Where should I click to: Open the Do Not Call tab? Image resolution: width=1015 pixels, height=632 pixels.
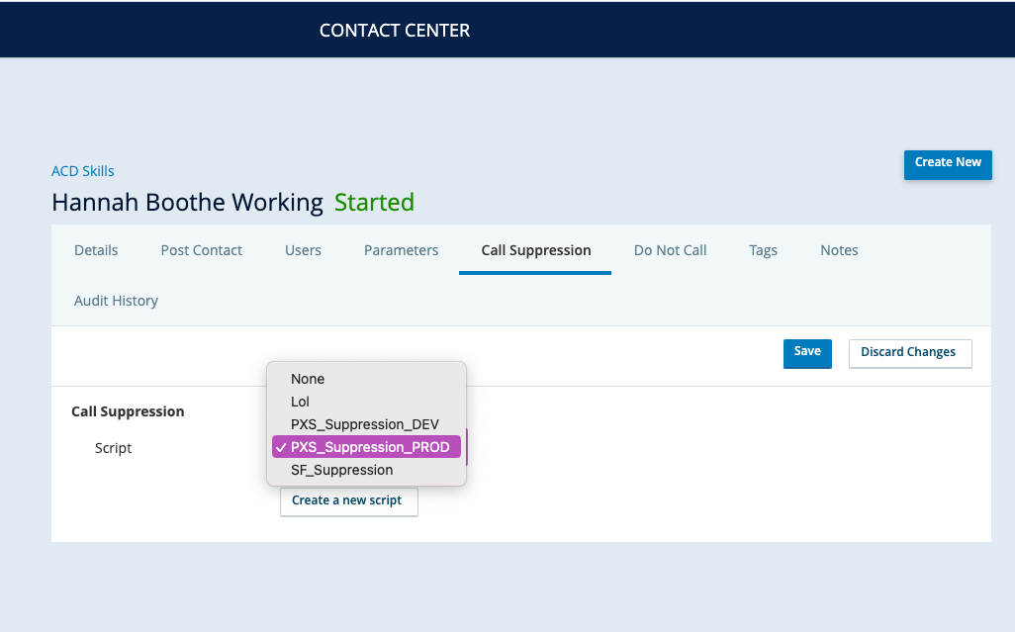(670, 250)
